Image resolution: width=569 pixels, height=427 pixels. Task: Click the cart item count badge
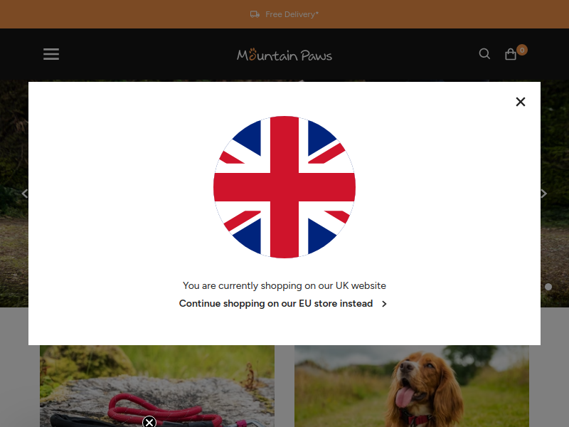coord(522,50)
